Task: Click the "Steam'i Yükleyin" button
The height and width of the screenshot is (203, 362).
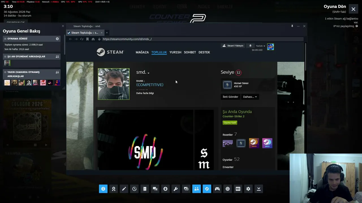Action: [233, 46]
